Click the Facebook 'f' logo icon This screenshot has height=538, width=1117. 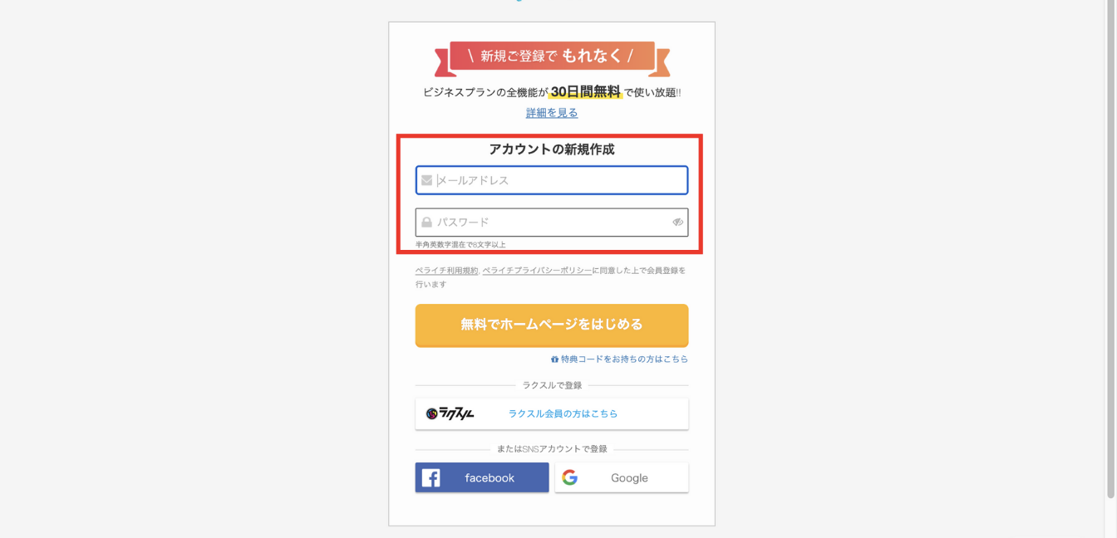click(431, 478)
